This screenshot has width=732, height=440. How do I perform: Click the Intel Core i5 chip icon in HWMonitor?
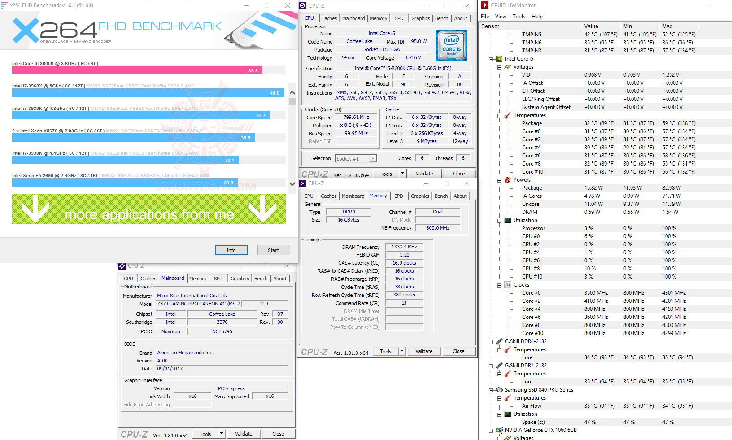(499, 59)
